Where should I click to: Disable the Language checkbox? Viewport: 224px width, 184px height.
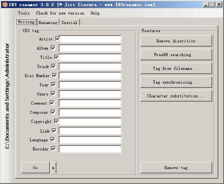(x=53, y=140)
